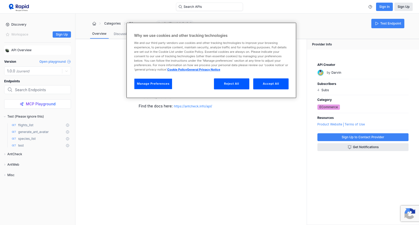Click the ECommerce category tag

point(328,107)
